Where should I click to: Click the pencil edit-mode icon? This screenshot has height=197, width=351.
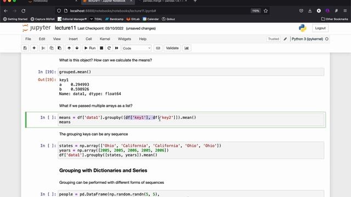[x=285, y=39]
